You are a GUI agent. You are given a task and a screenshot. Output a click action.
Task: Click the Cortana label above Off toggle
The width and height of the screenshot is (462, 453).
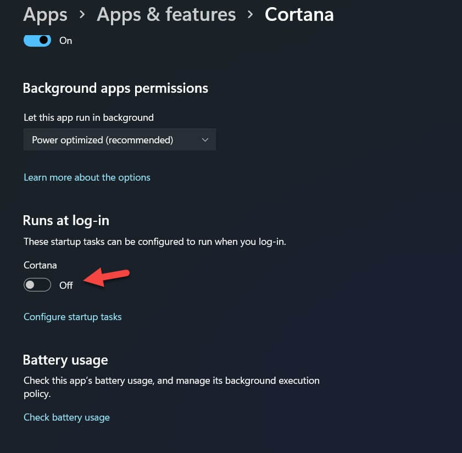(x=40, y=265)
